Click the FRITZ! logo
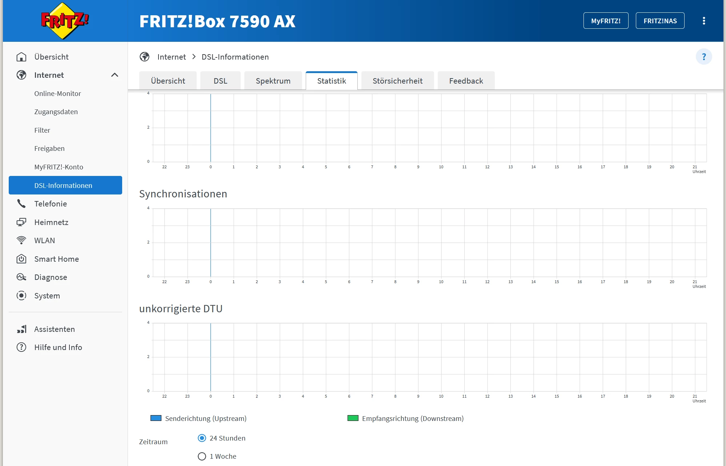This screenshot has height=466, width=726. [x=64, y=21]
